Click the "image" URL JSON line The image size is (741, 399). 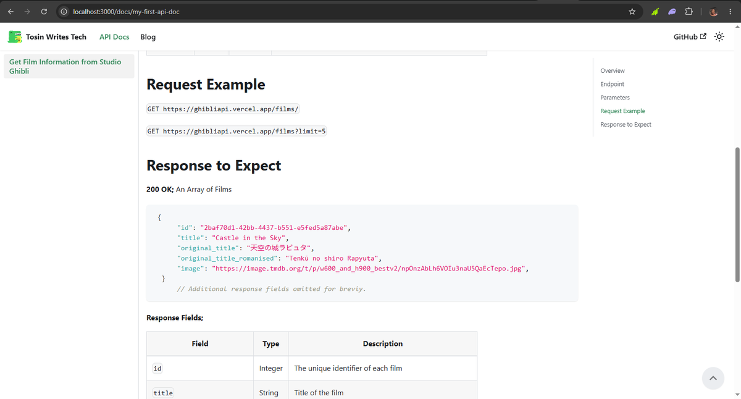353,269
